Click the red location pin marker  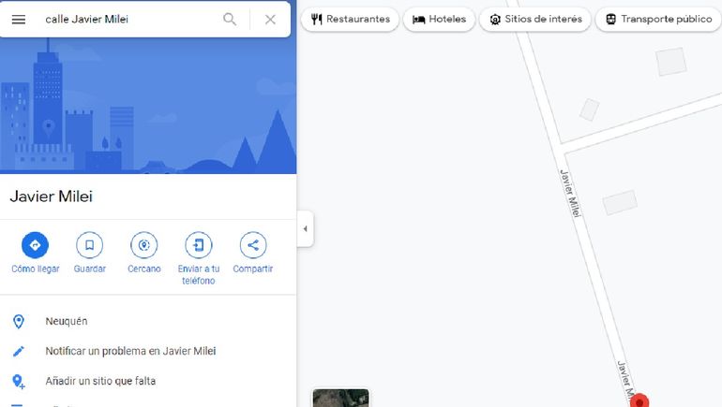tap(639, 400)
